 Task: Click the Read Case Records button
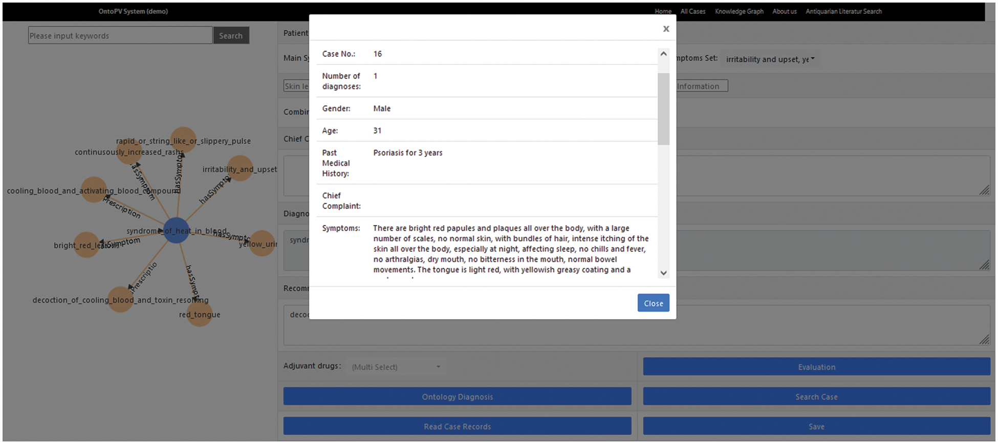[x=457, y=426]
